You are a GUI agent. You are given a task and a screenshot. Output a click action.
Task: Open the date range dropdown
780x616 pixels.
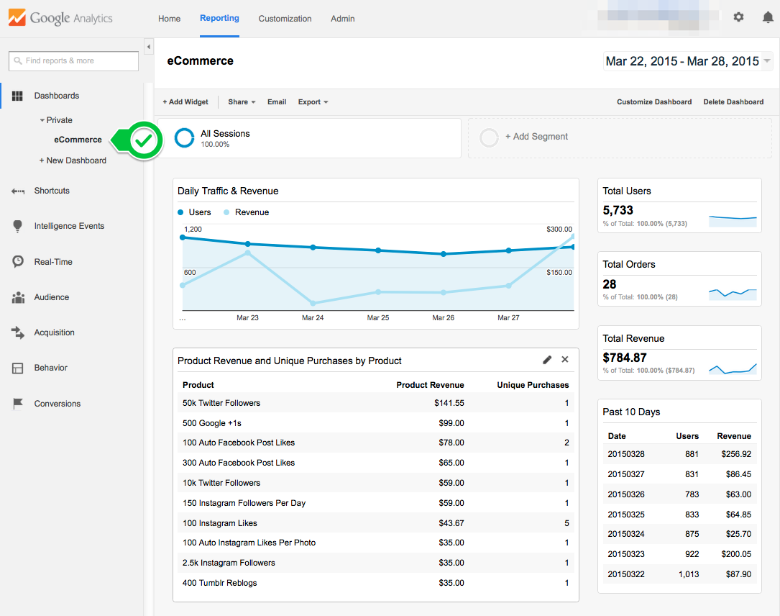click(x=687, y=61)
